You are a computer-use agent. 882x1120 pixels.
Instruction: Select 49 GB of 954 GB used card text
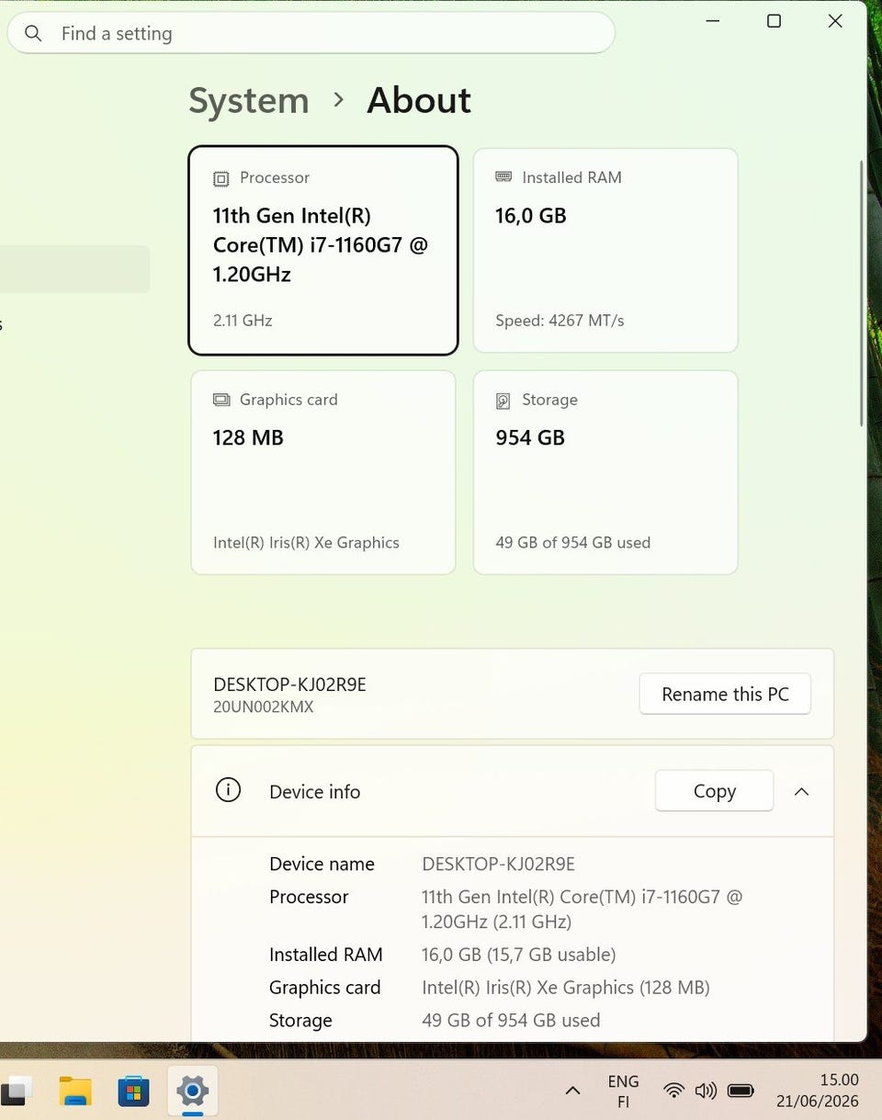pyautogui.click(x=572, y=542)
